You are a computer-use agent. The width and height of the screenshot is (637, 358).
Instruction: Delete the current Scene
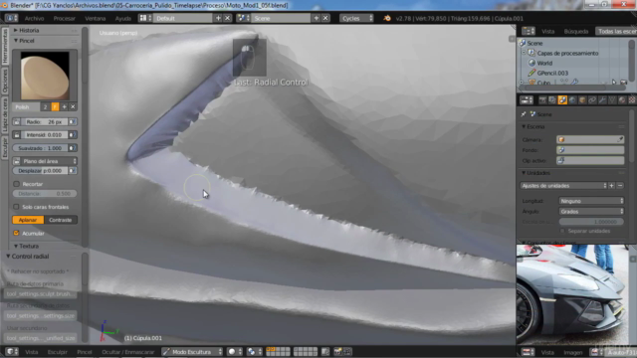click(325, 18)
